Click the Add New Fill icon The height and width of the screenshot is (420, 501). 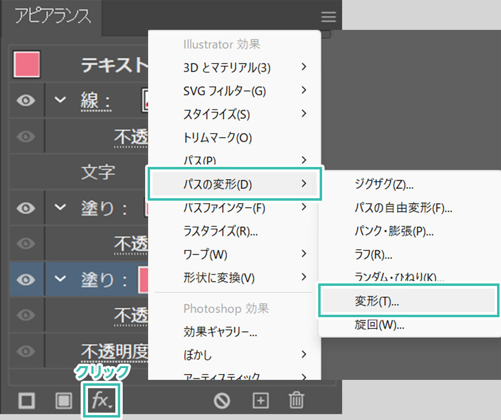pos(63,401)
